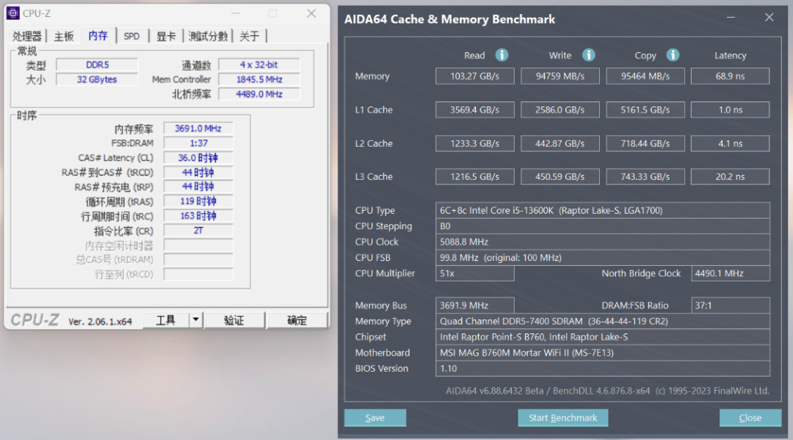The height and width of the screenshot is (440, 793).
Task: Open the 关于 tab in CPU-Z
Action: 250,36
